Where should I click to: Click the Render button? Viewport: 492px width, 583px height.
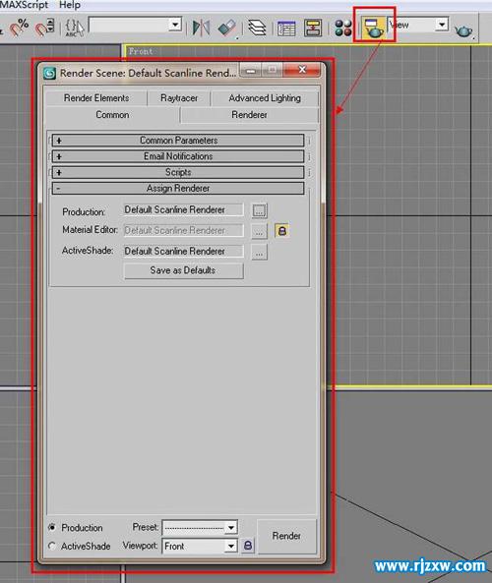[286, 536]
